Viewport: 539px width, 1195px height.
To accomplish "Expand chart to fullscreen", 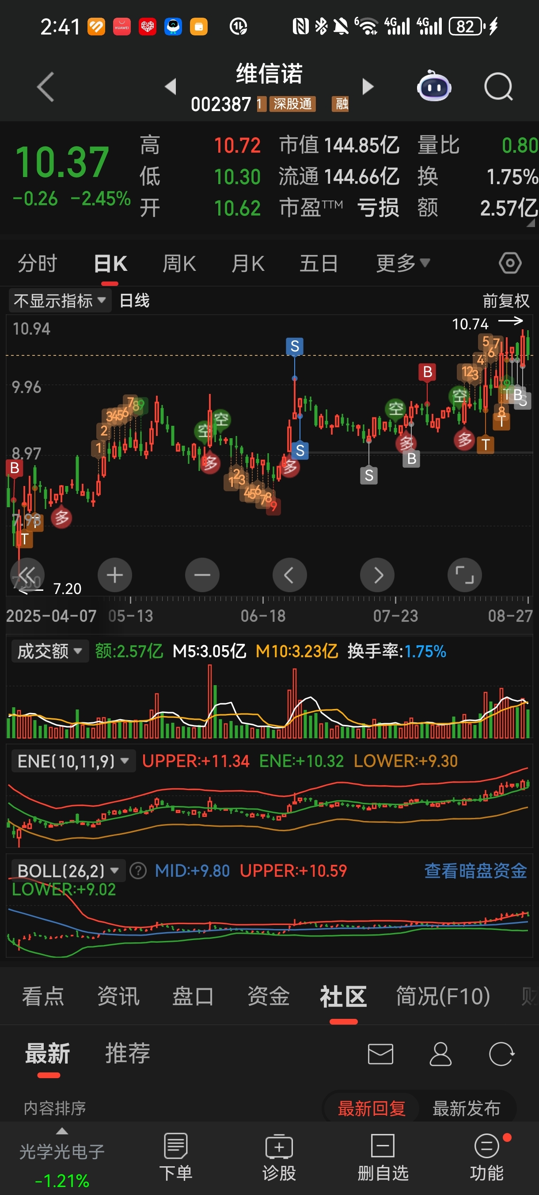I will 464,575.
